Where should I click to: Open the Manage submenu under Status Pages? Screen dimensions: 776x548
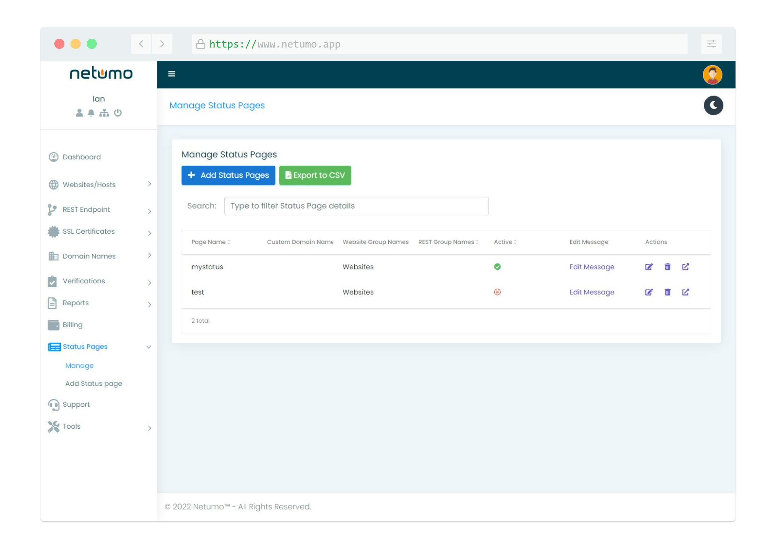pyautogui.click(x=79, y=365)
